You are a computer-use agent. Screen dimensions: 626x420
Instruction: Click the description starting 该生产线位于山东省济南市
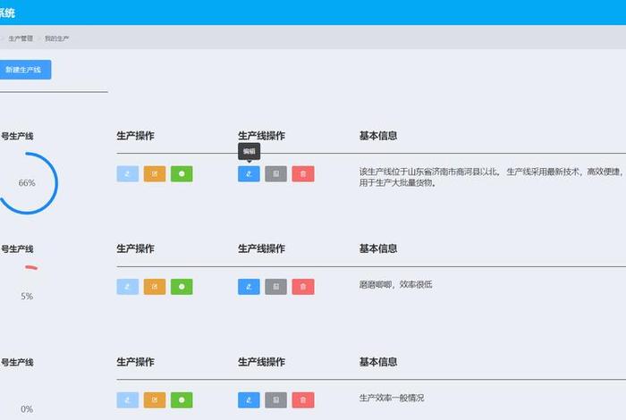[x=492, y=177]
